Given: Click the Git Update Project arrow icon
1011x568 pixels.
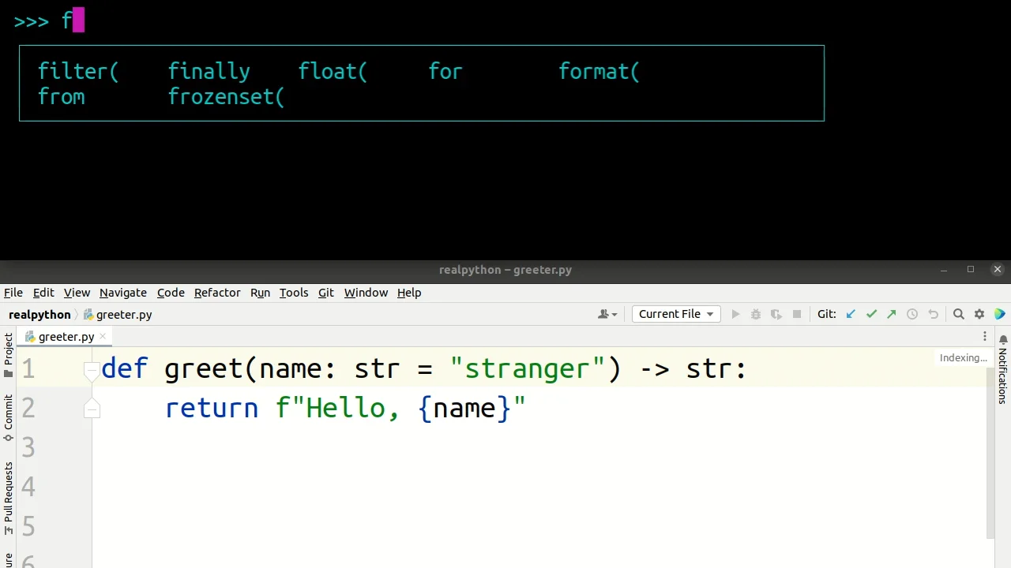Looking at the screenshot, I should (x=851, y=314).
